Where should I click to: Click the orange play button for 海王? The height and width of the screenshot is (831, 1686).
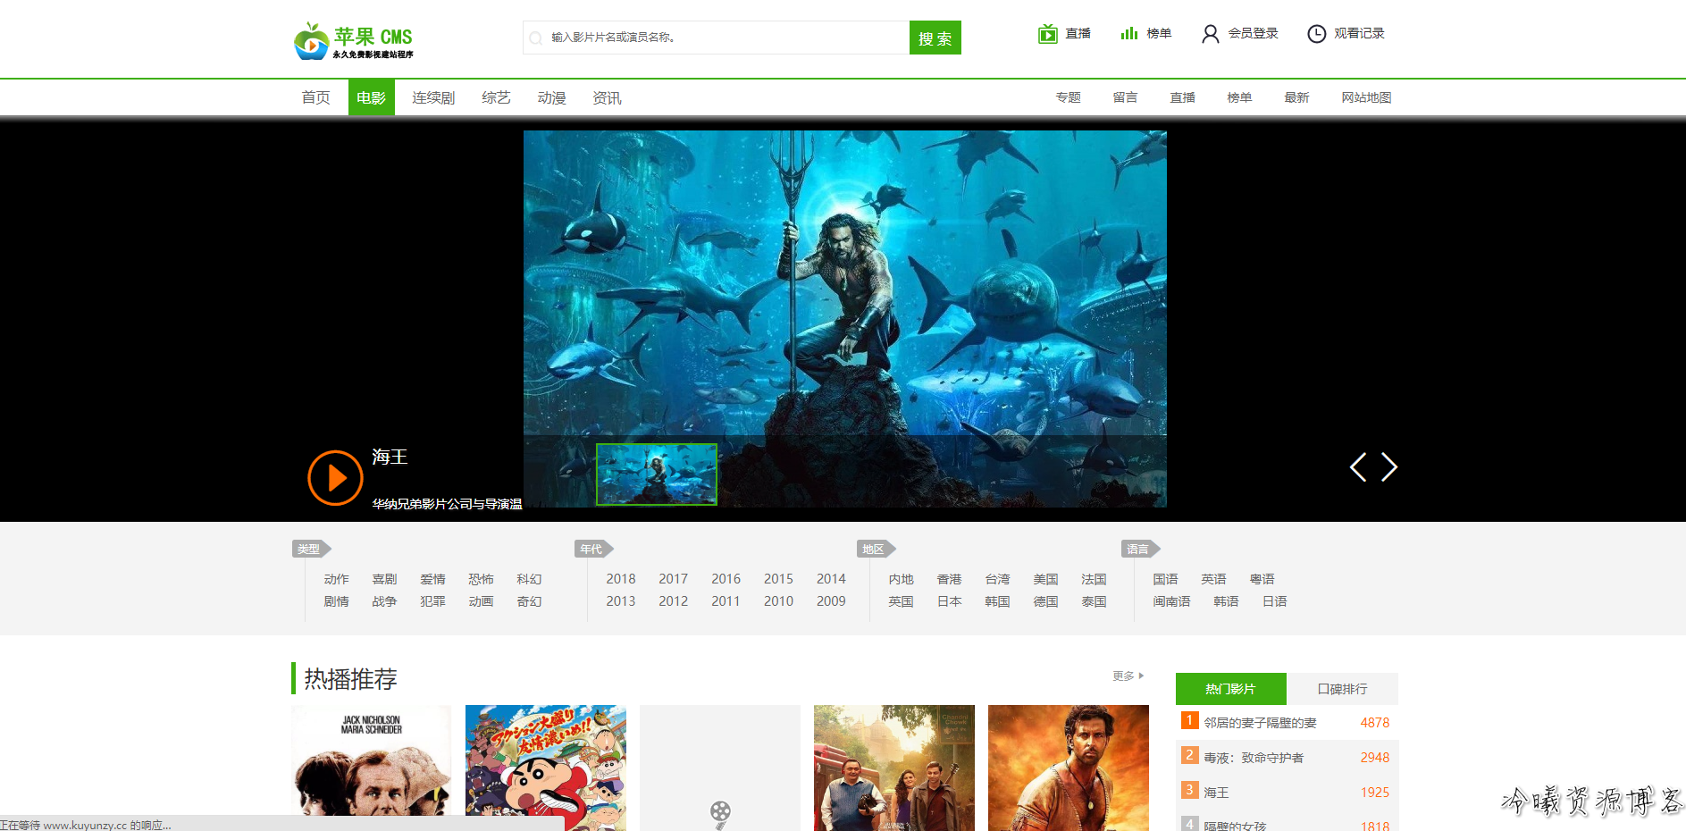pyautogui.click(x=335, y=478)
